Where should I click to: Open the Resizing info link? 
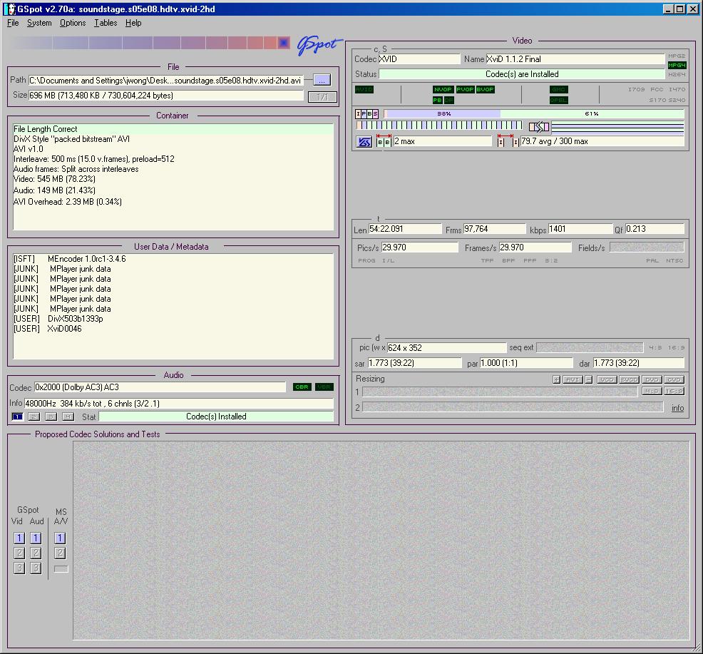(x=678, y=408)
